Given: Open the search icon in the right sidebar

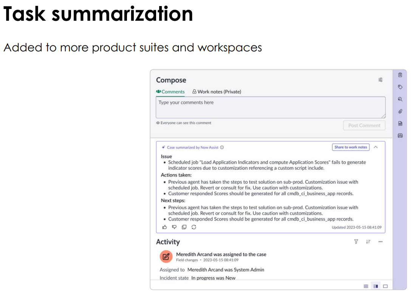Looking at the screenshot, I should [x=400, y=99].
